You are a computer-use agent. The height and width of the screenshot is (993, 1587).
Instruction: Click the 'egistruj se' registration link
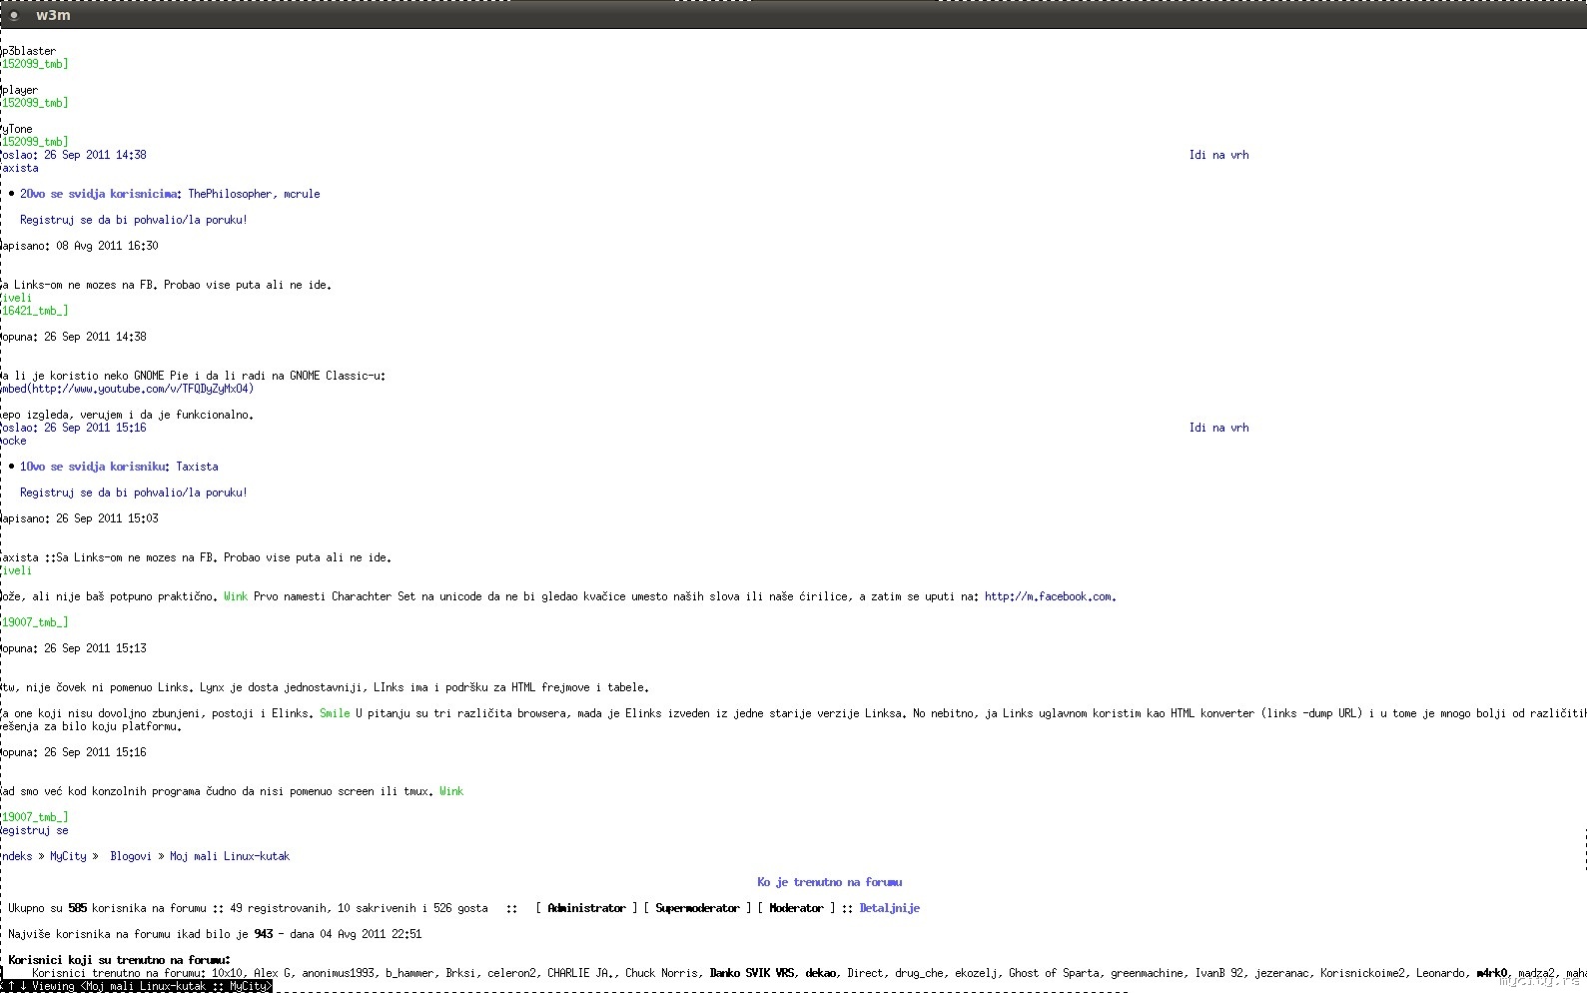(x=35, y=830)
